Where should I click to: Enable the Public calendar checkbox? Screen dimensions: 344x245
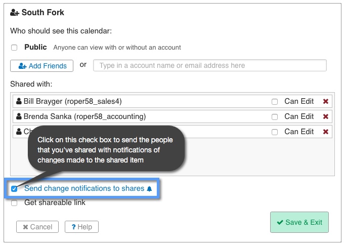(14, 48)
